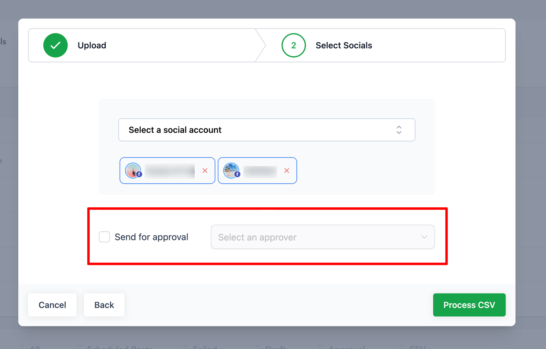Switch to the Upload step label
The width and height of the screenshot is (546, 349).
pyautogui.click(x=92, y=46)
